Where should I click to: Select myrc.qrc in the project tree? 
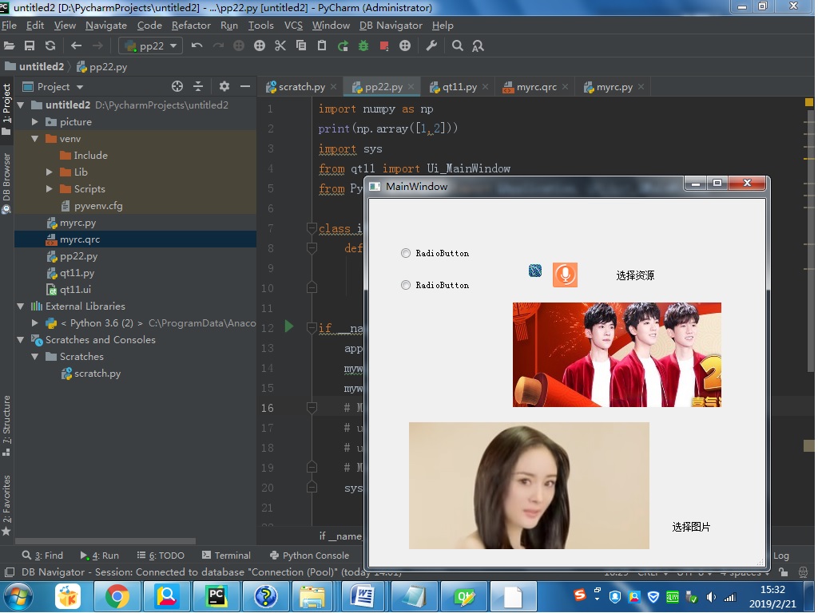click(136, 239)
